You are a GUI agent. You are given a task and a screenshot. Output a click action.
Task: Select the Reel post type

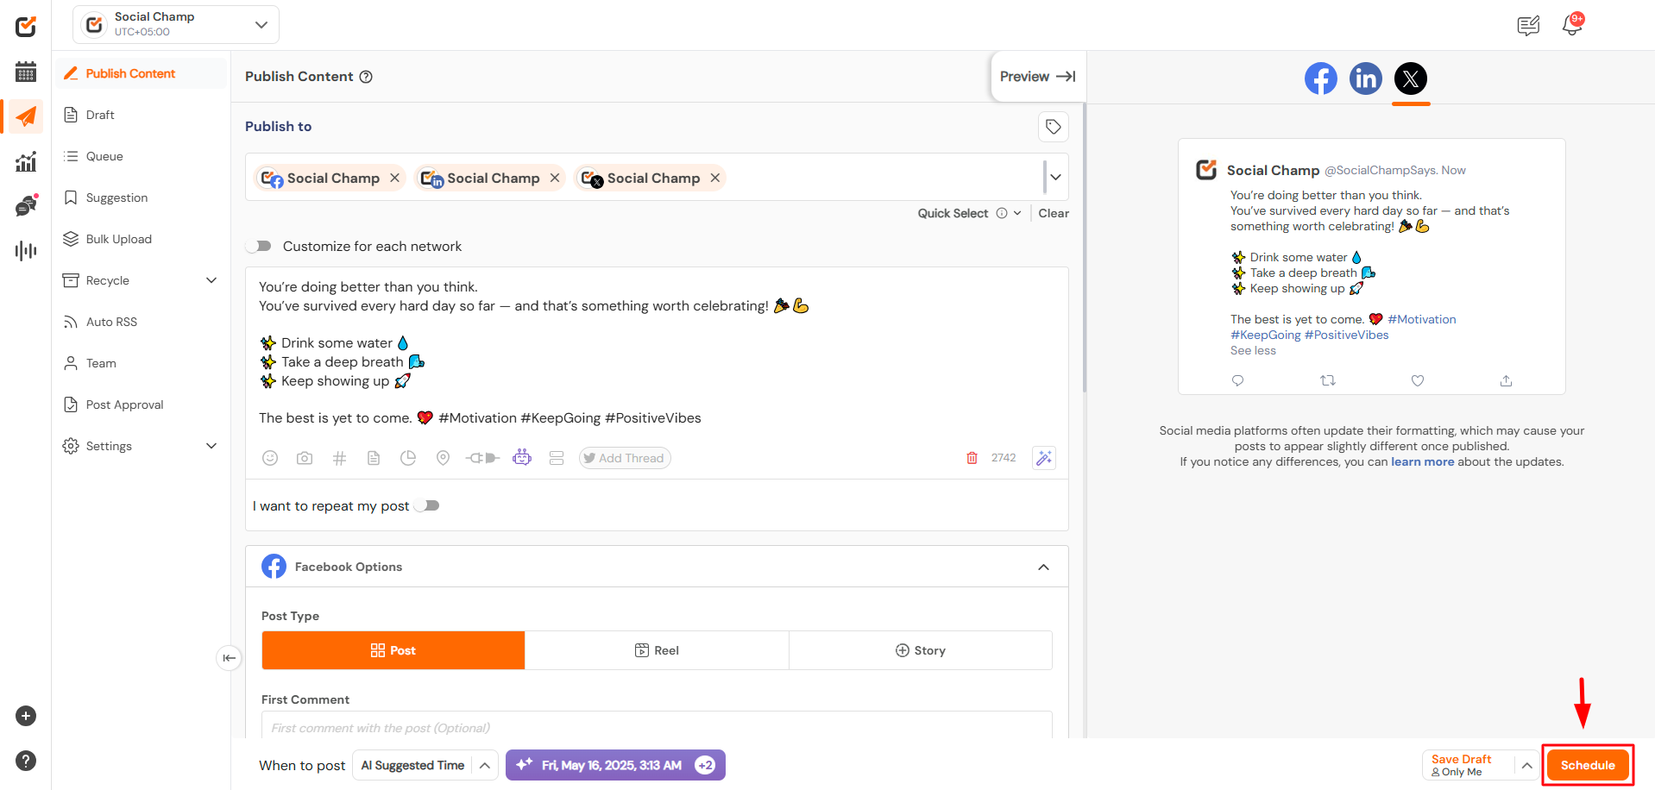click(x=657, y=650)
